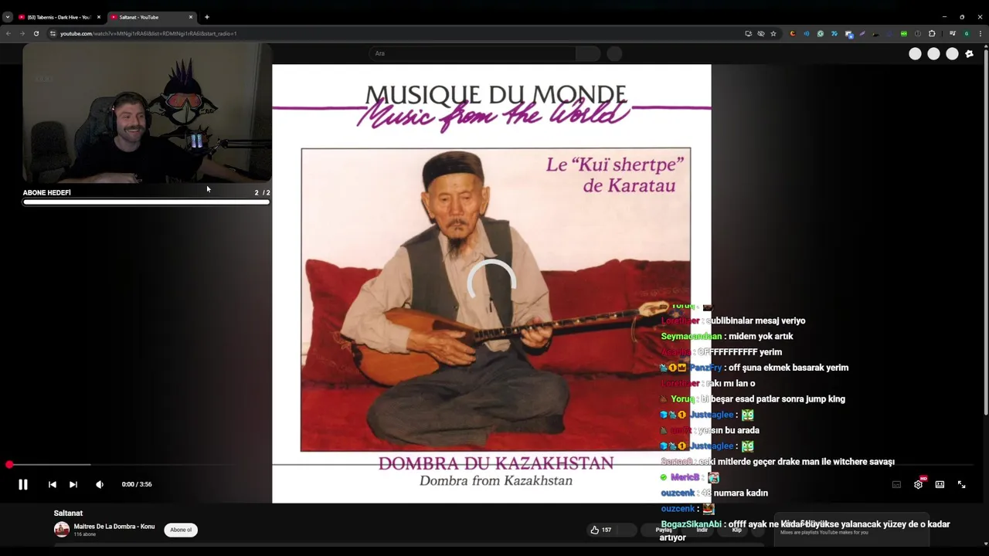Open the Chrome three-dot menu
This screenshot has width=989, height=556.
[x=981, y=33]
